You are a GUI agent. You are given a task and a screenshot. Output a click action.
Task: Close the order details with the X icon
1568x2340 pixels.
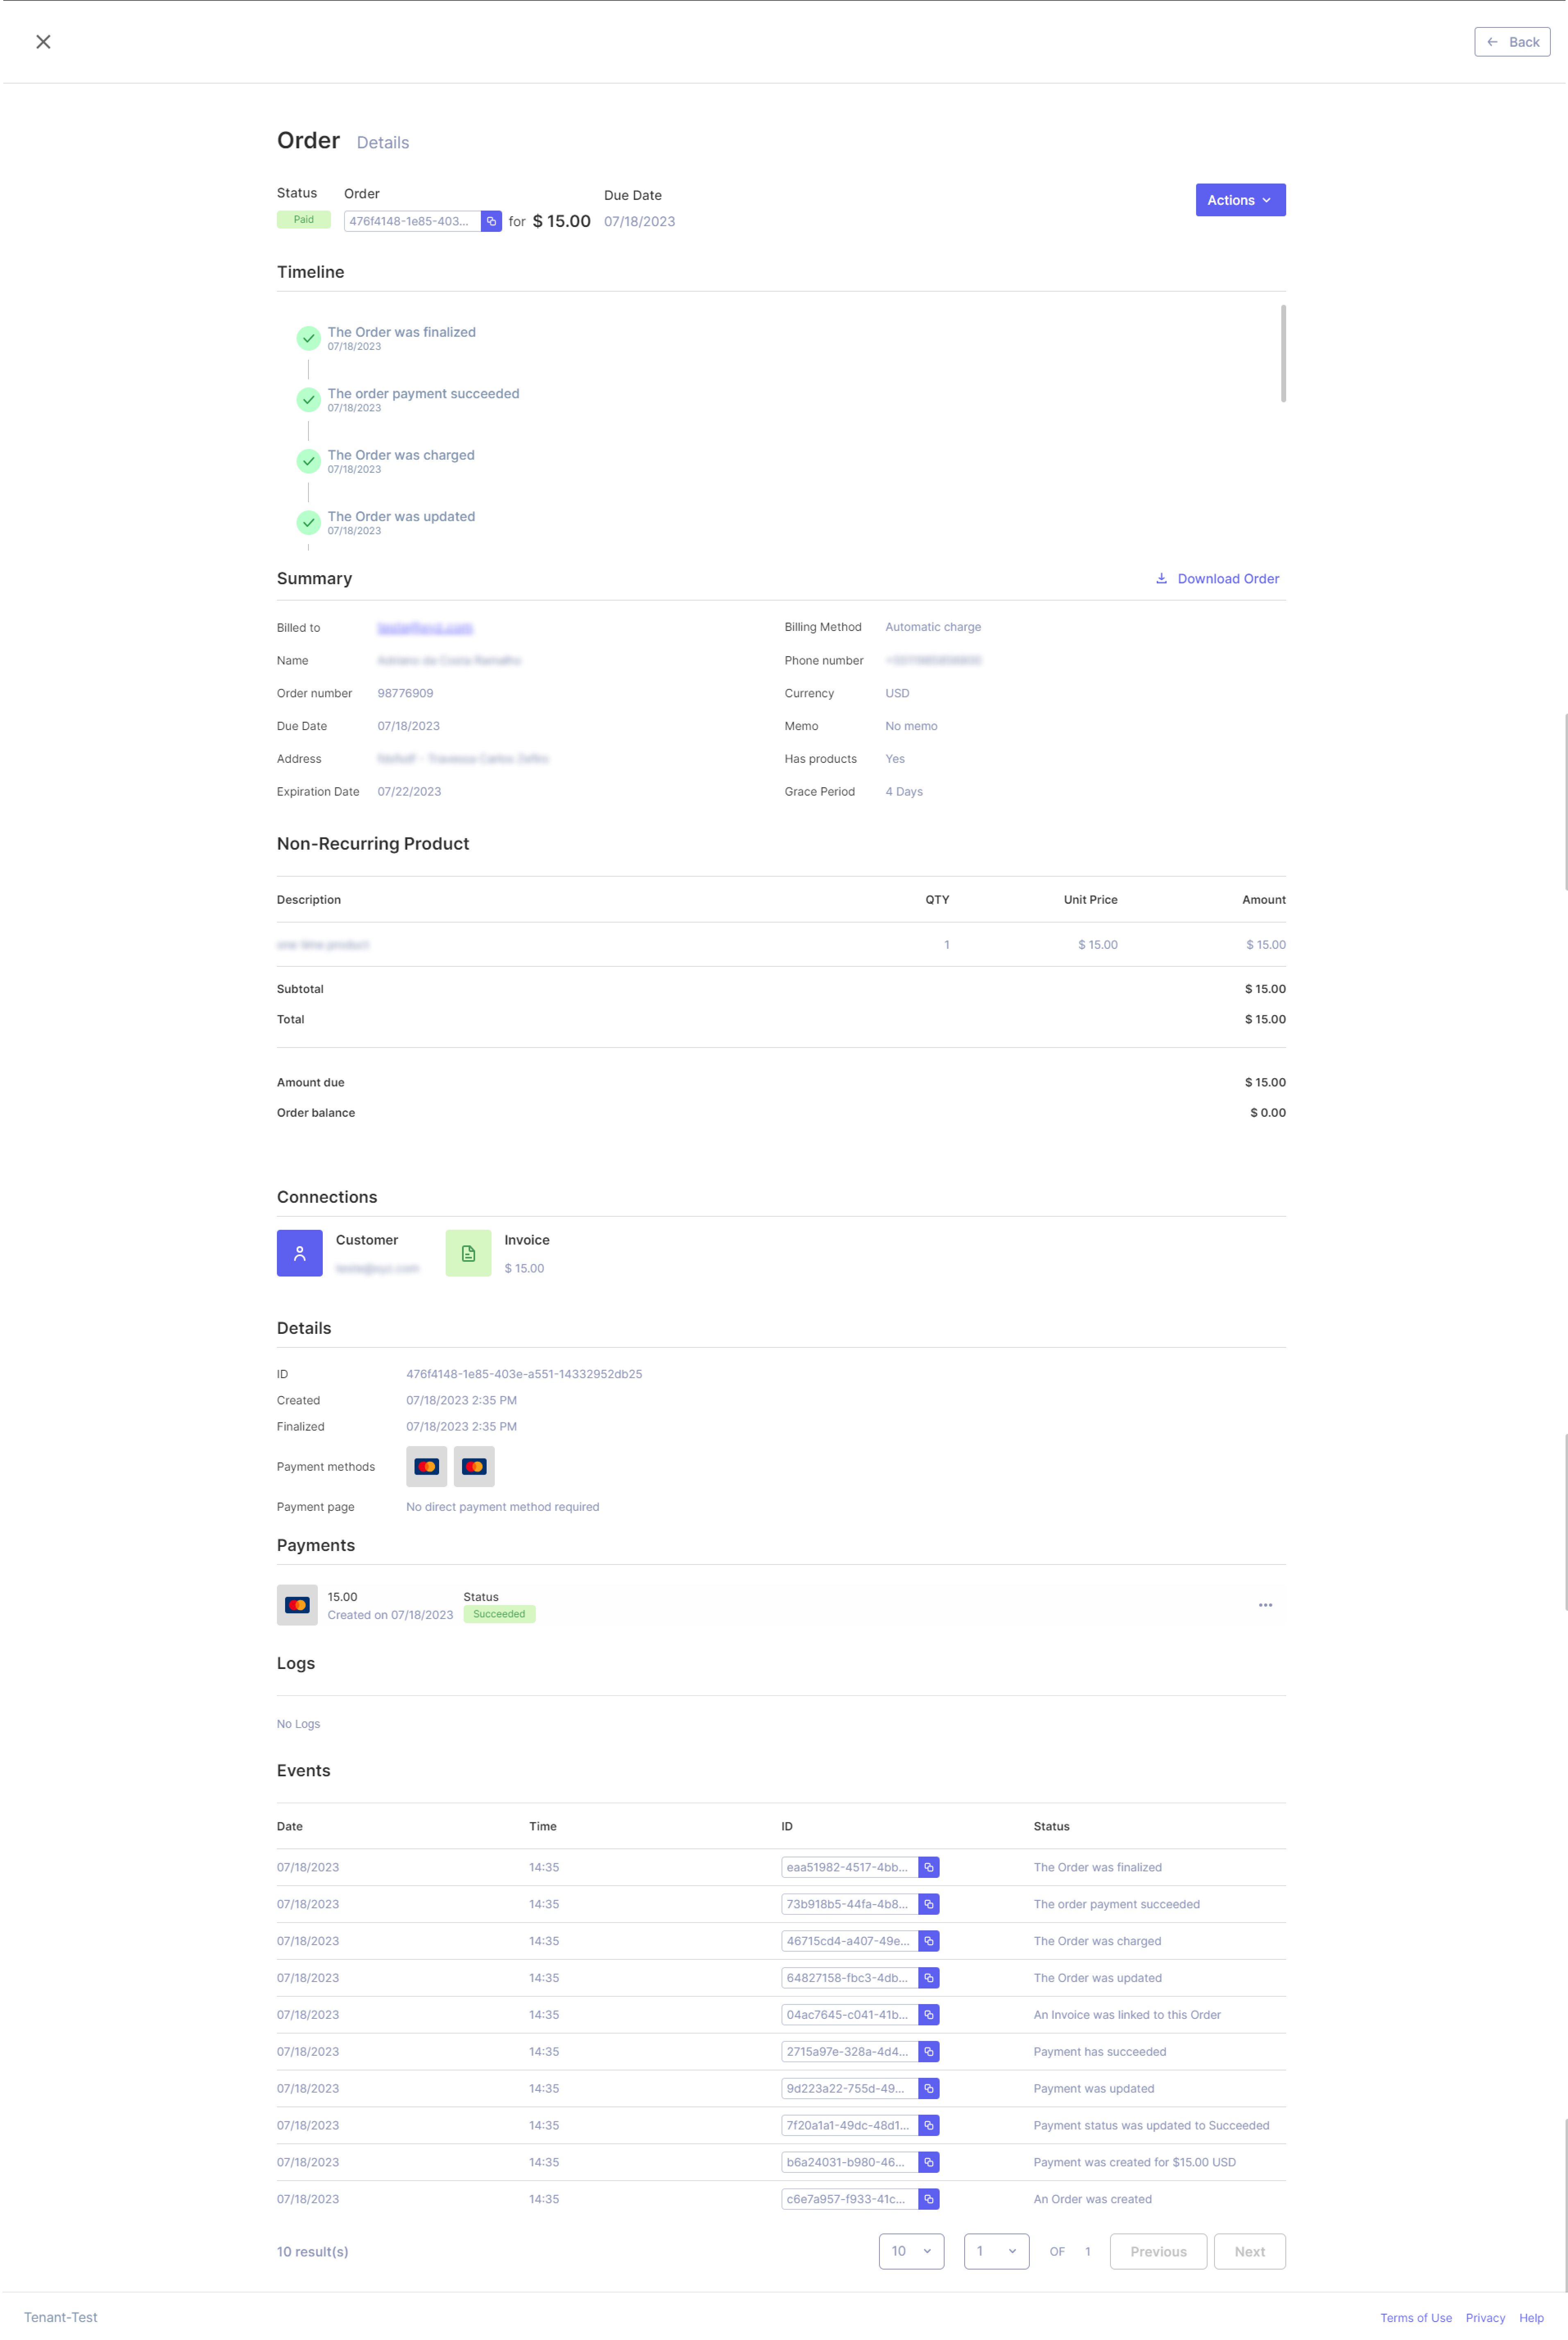tap(43, 42)
